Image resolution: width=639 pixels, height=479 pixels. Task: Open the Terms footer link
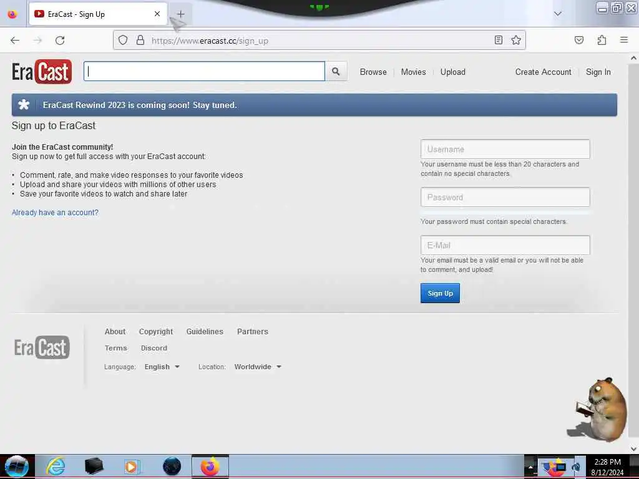click(115, 348)
